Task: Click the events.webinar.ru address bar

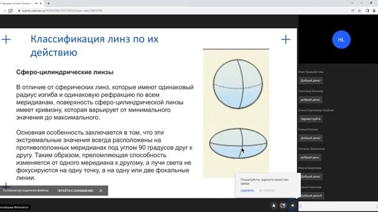Action: click(62, 11)
